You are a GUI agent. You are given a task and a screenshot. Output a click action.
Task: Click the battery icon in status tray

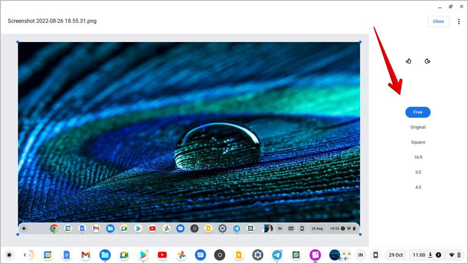click(459, 255)
